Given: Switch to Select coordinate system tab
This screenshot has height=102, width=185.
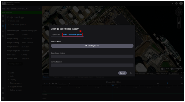Looking at the screenshot, I should [73, 34].
